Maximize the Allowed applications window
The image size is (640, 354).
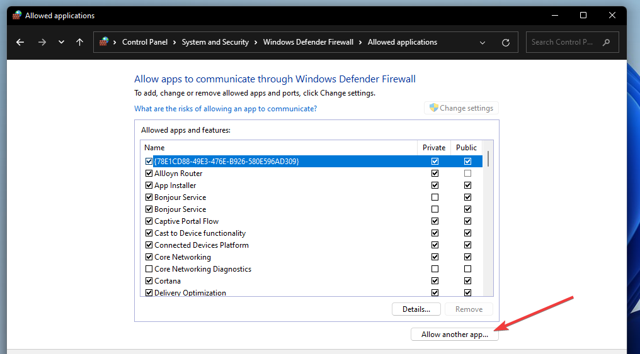[x=583, y=16]
